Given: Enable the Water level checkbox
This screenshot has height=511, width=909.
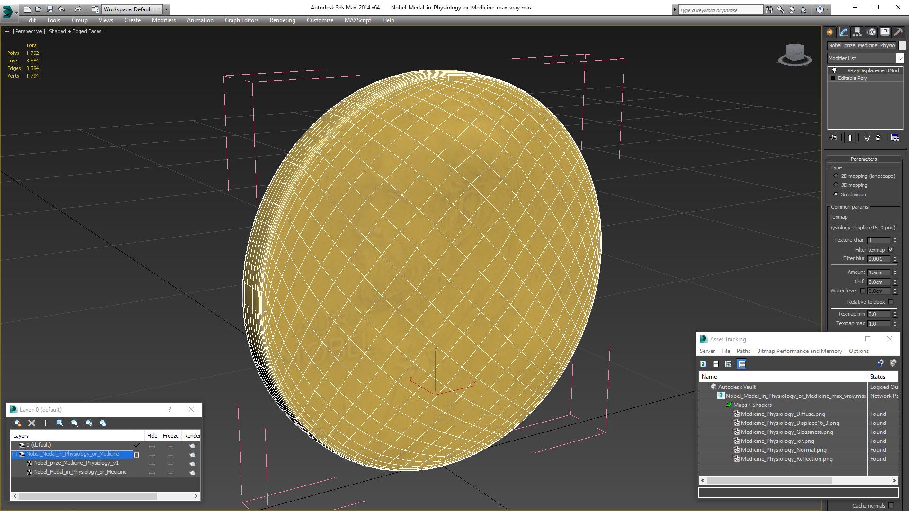Looking at the screenshot, I should [x=863, y=291].
